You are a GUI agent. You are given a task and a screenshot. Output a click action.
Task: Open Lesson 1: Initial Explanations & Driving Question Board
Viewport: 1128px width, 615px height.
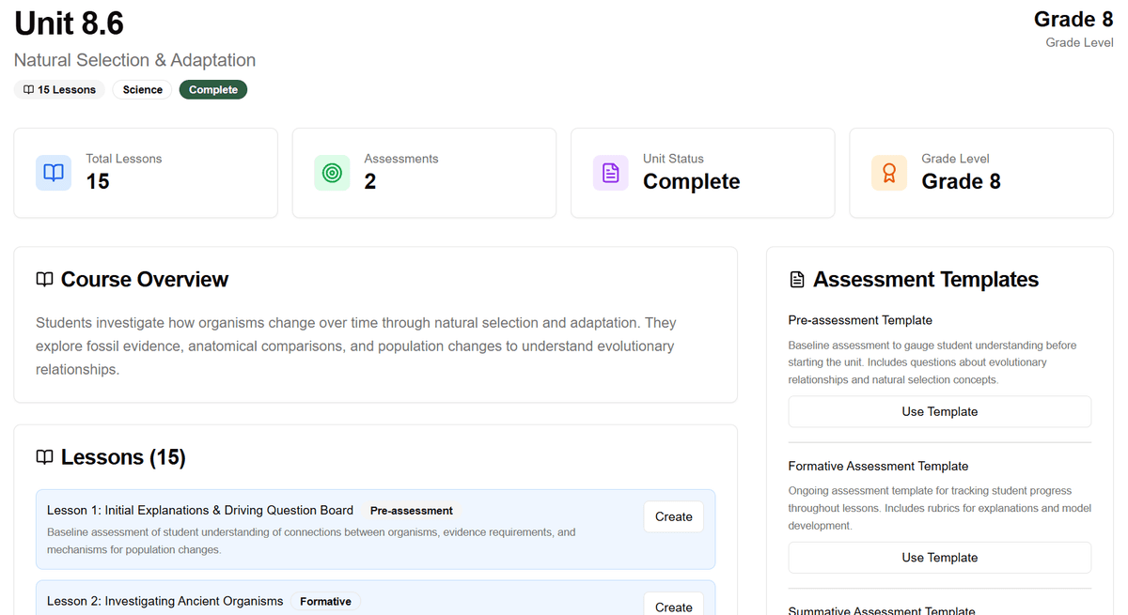(200, 510)
